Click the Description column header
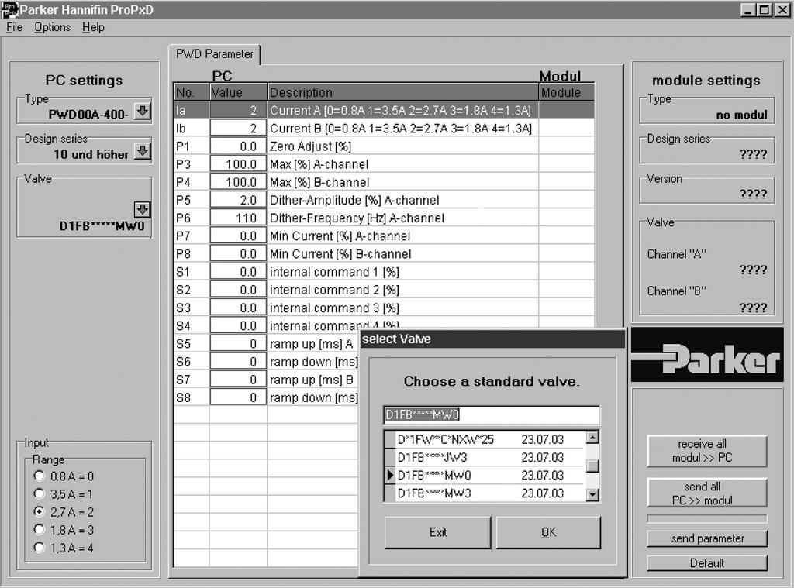Screen dimensions: 794x588 402,92
